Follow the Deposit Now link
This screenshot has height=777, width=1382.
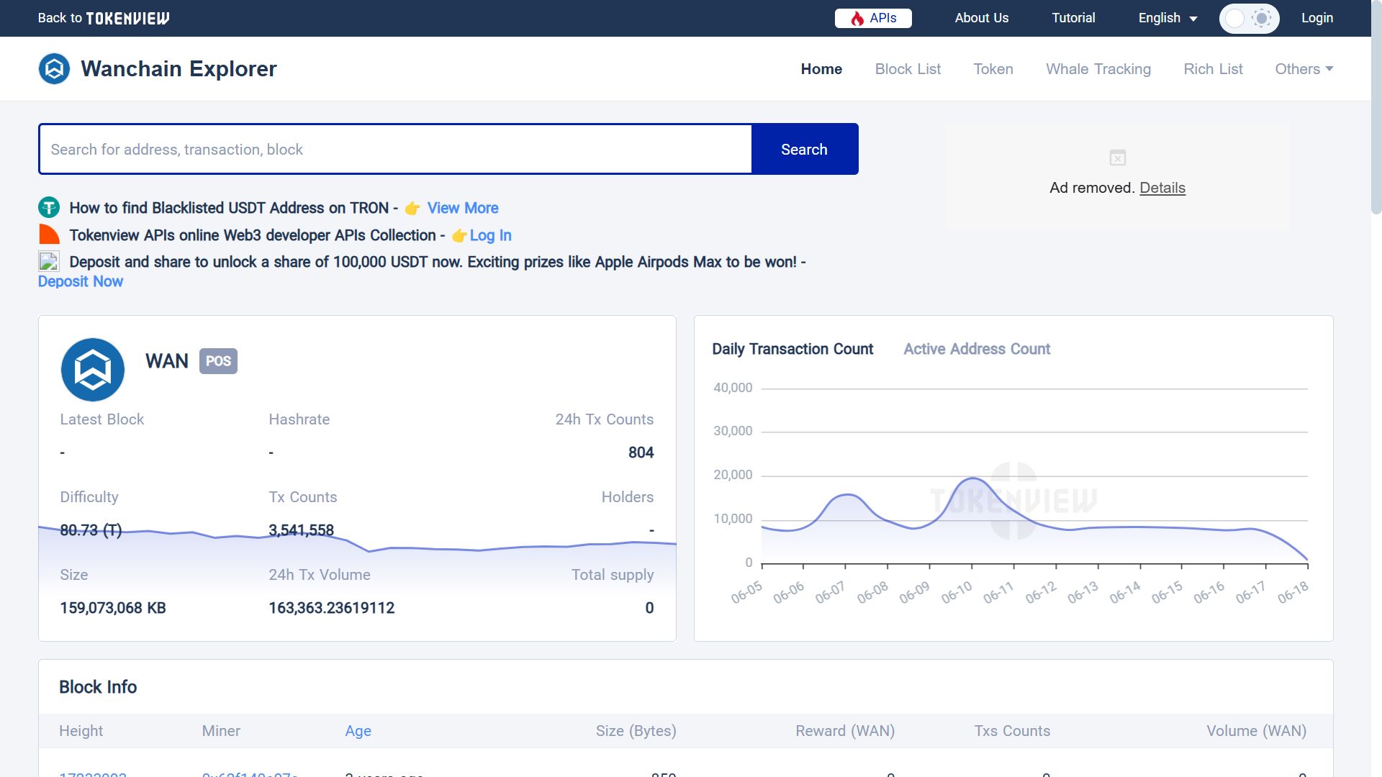[81, 281]
